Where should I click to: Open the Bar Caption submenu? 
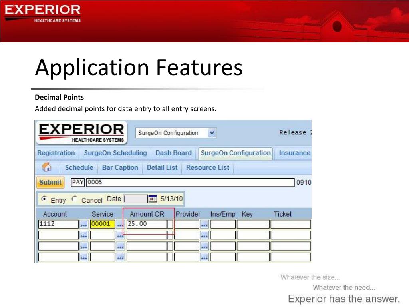[120, 167]
